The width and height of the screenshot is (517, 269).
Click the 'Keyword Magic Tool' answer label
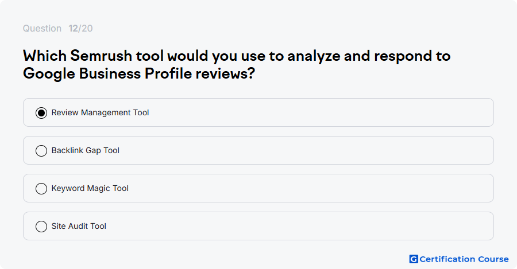[90, 188]
